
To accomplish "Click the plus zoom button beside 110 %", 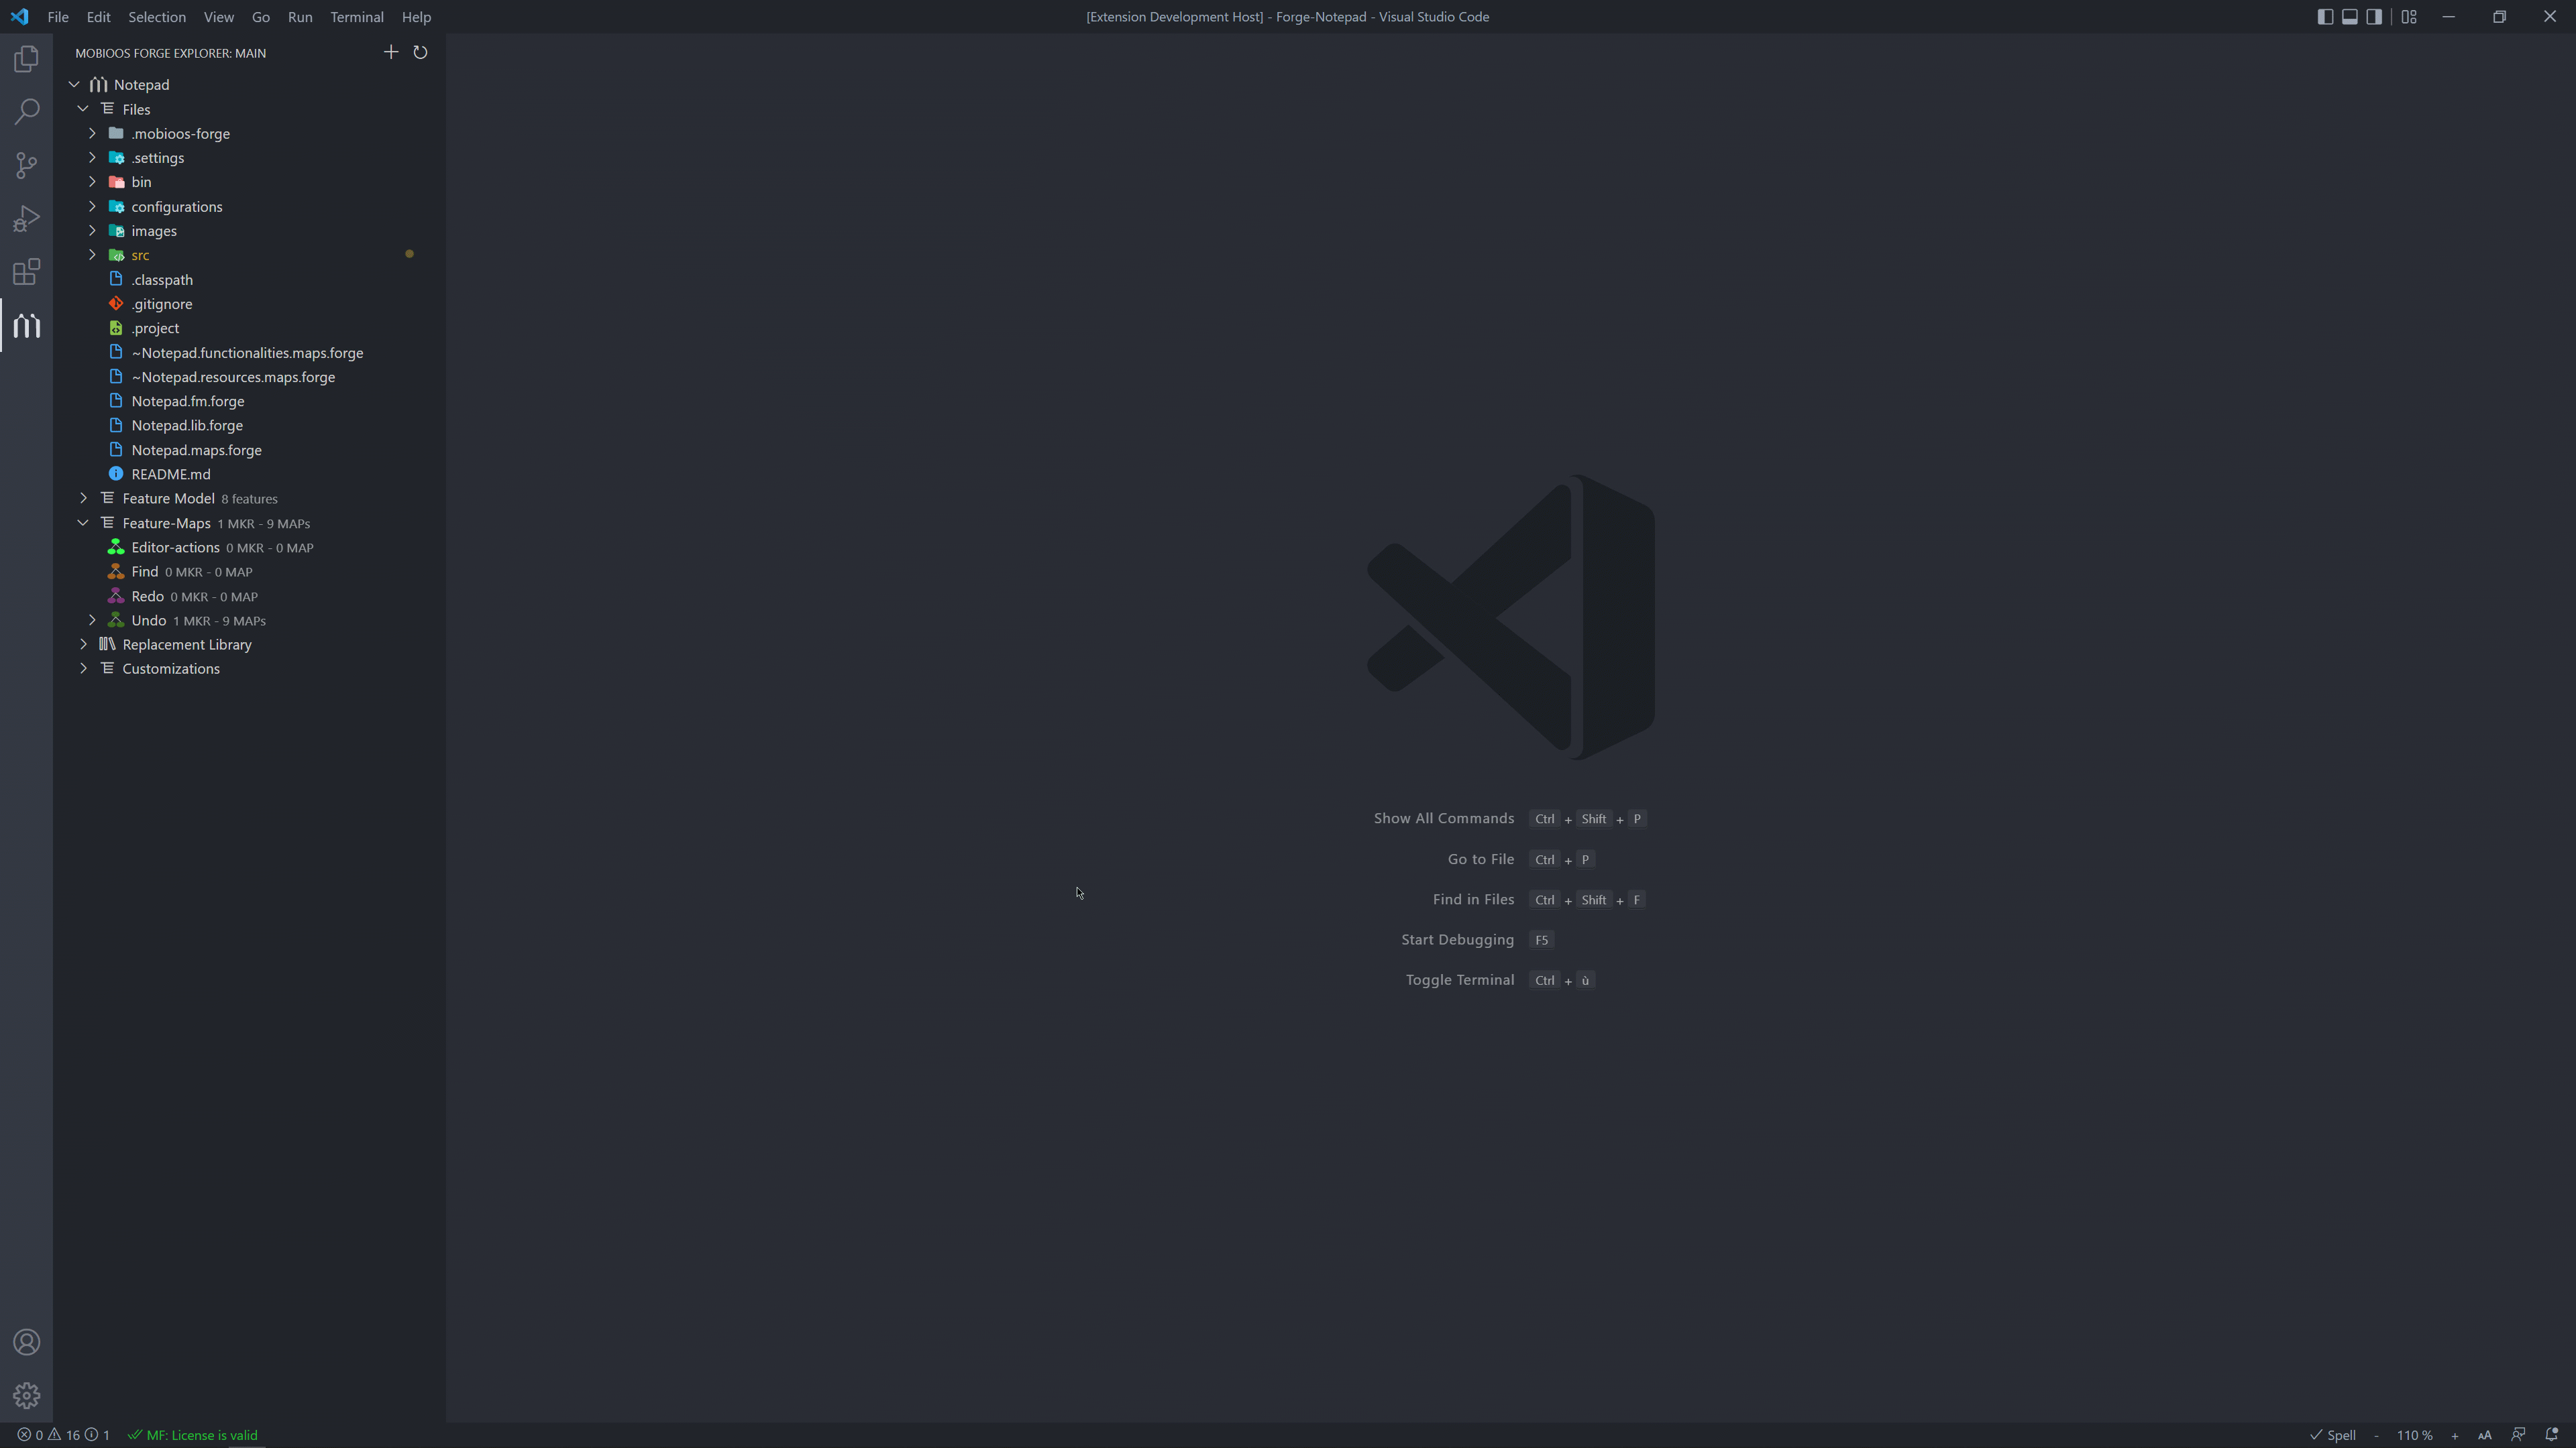I will (x=2454, y=1435).
